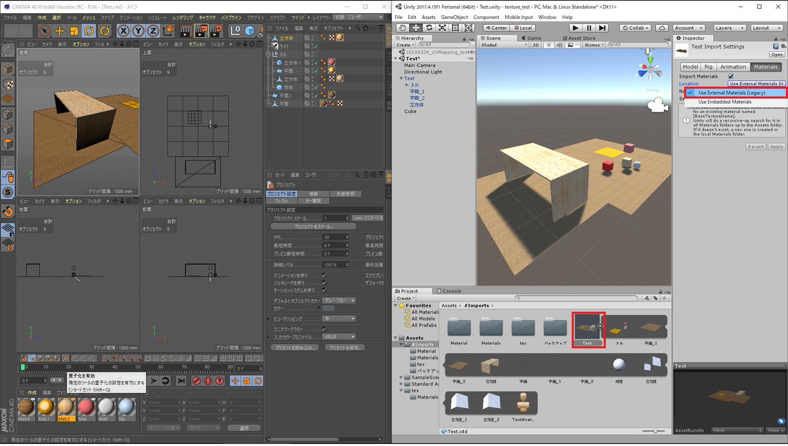The image size is (788, 446).
Task: Open the Rig tab in Inspector
Action: tap(708, 67)
